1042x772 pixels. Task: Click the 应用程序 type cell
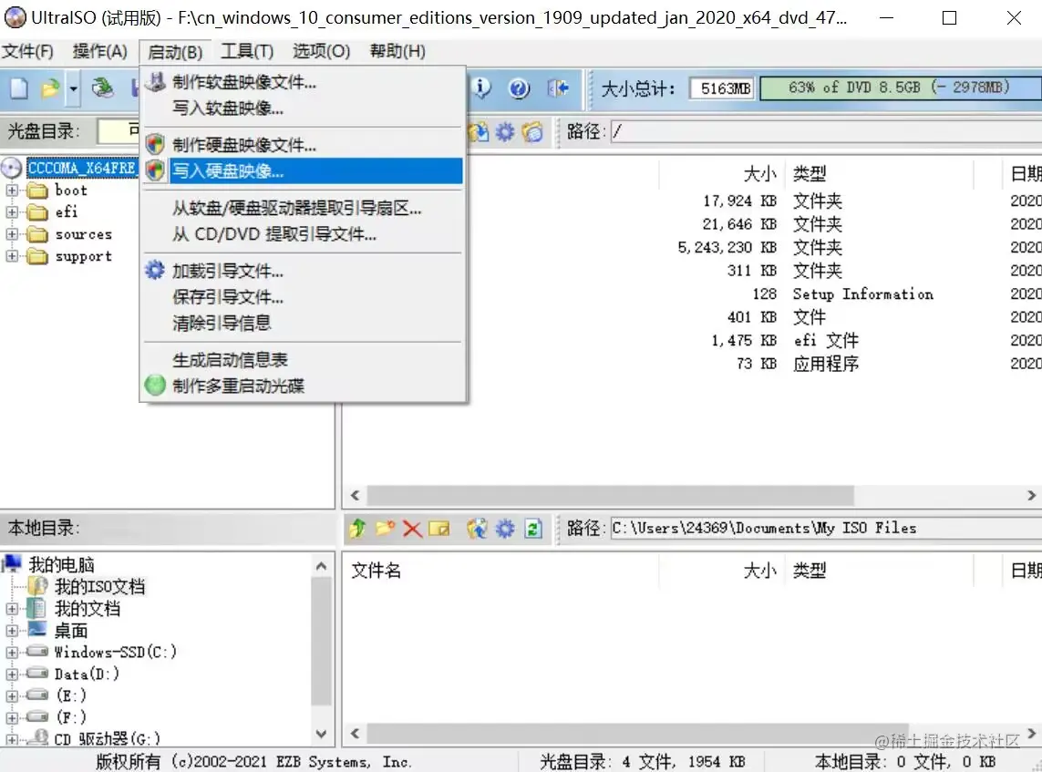coord(825,364)
